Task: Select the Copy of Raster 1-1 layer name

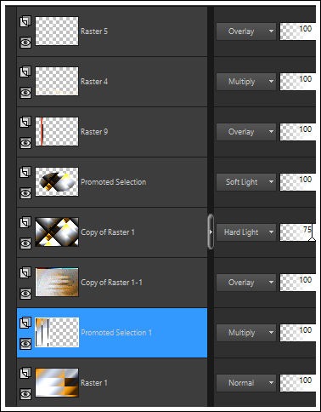Action: pos(111,283)
